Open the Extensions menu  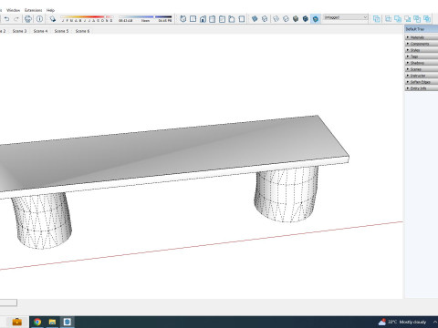(33, 10)
